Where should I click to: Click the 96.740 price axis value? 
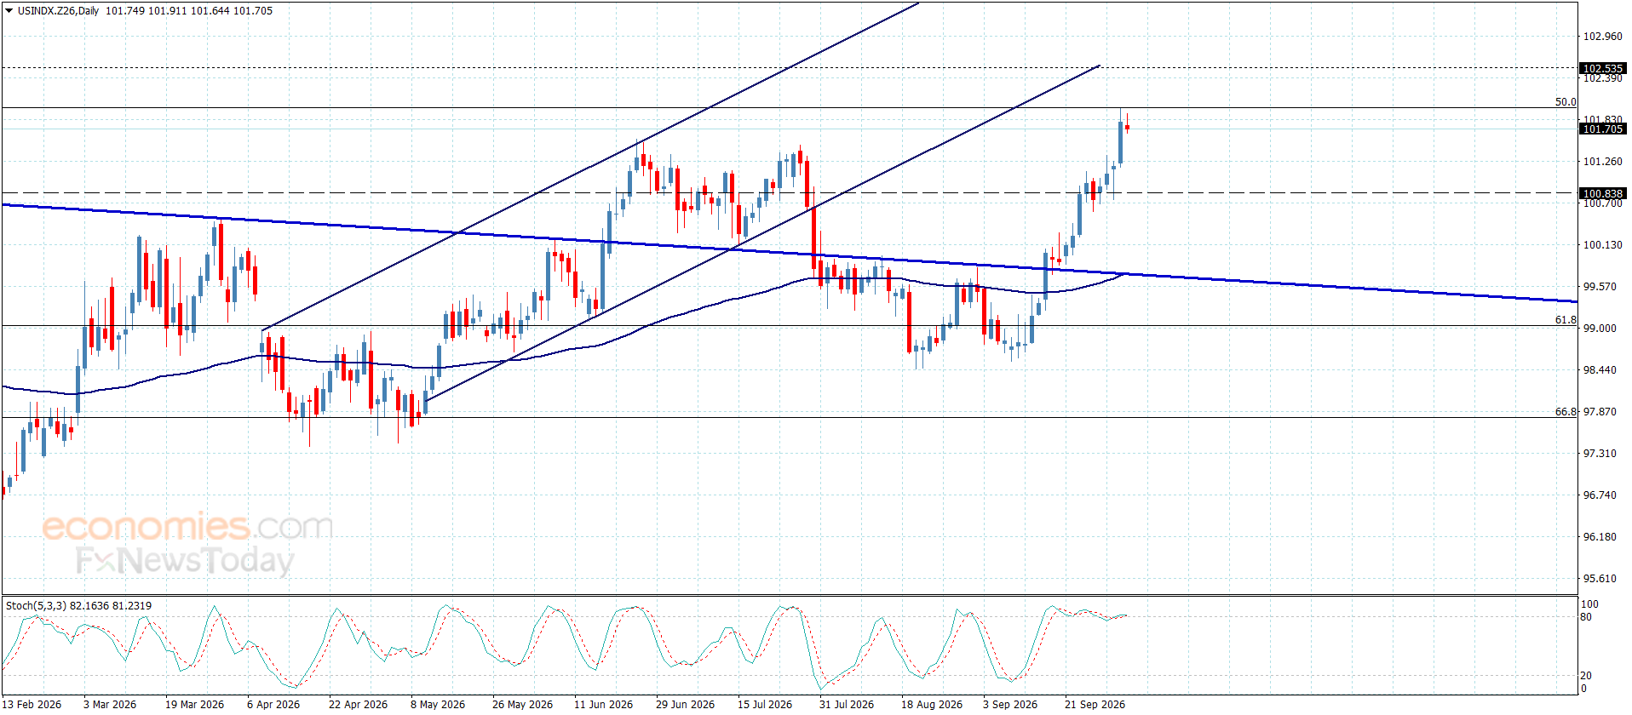[1599, 495]
